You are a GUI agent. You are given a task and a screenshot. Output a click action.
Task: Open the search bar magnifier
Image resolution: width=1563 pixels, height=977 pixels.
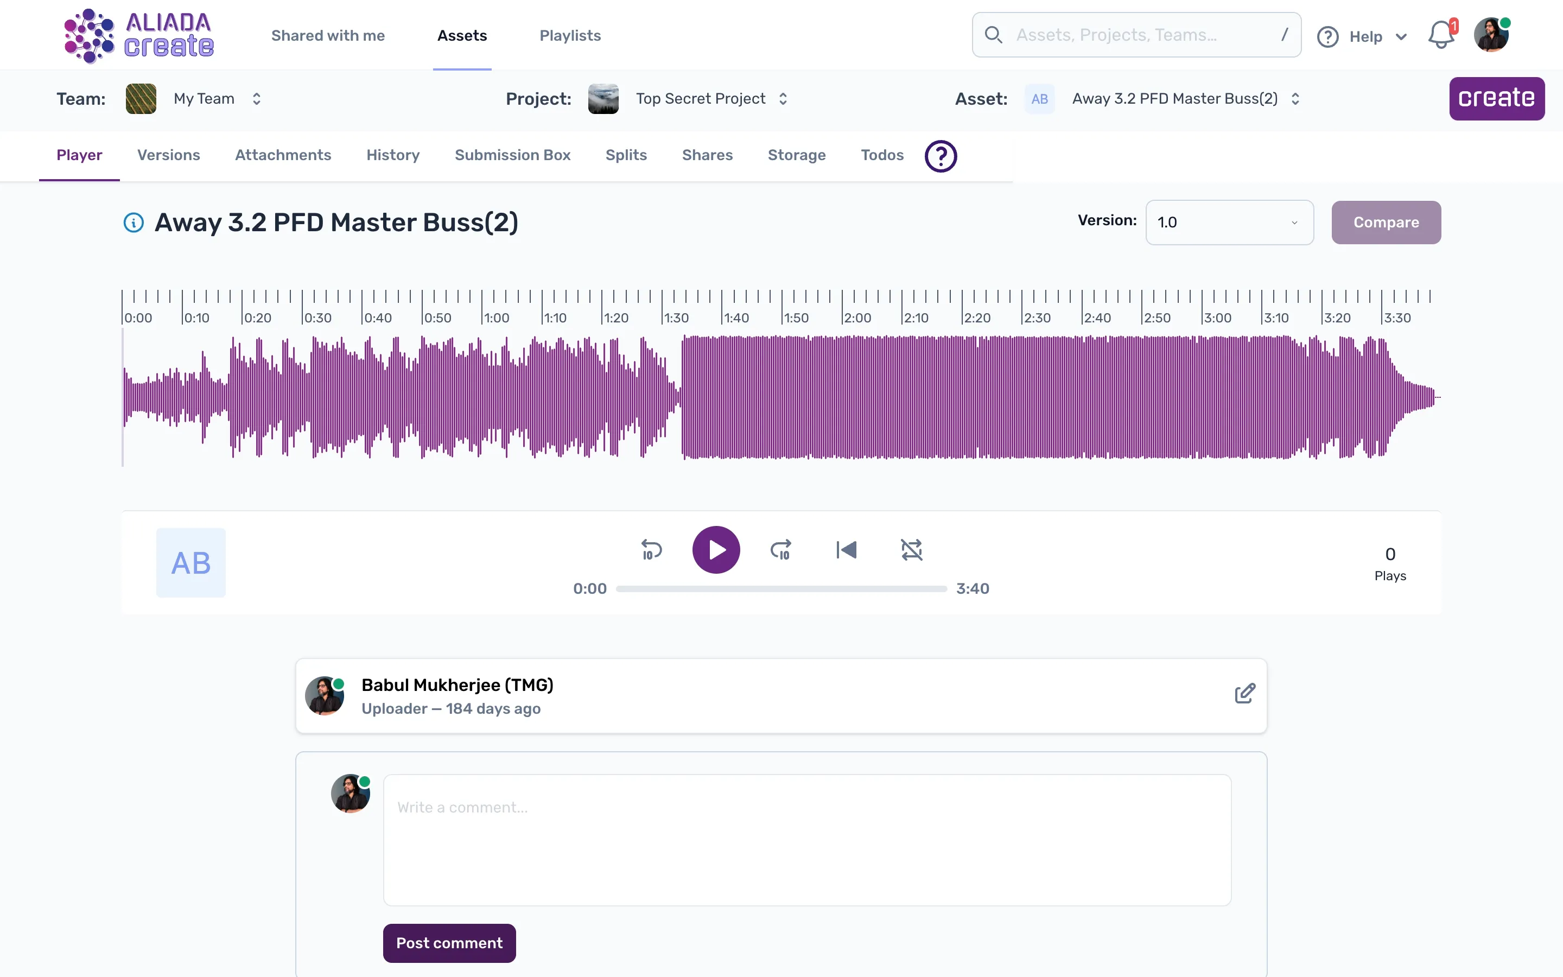(994, 35)
